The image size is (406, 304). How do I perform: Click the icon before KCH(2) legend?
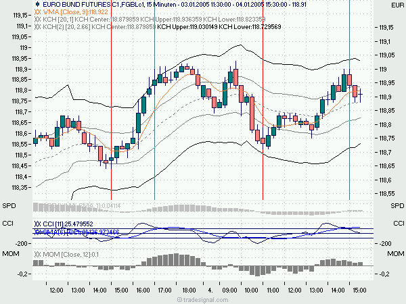coord(37,27)
